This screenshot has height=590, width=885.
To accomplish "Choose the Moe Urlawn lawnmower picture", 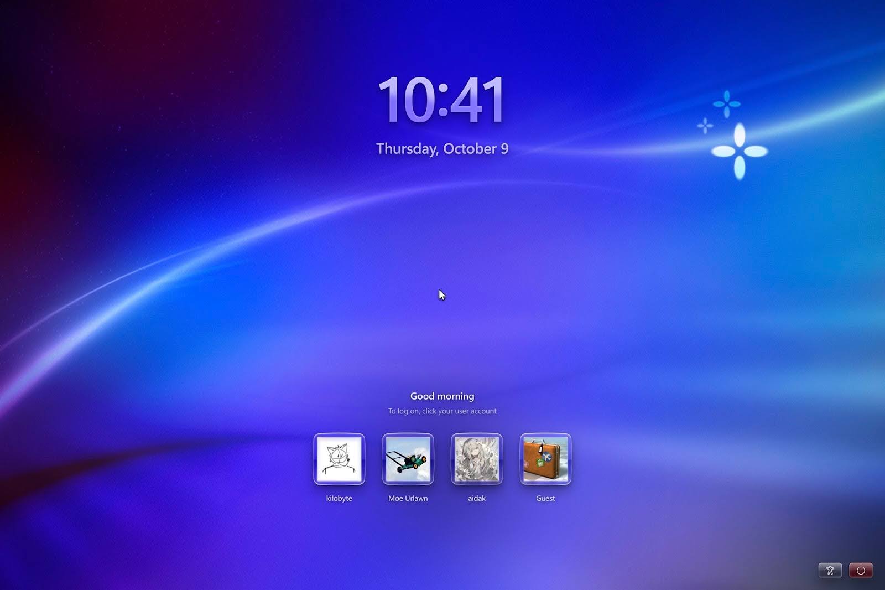I will click(x=408, y=459).
